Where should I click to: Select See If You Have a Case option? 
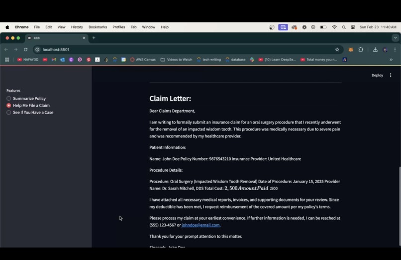tap(30, 113)
